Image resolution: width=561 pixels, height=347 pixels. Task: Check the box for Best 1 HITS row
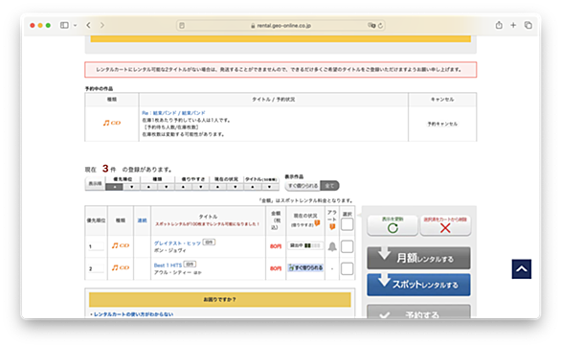[348, 268]
